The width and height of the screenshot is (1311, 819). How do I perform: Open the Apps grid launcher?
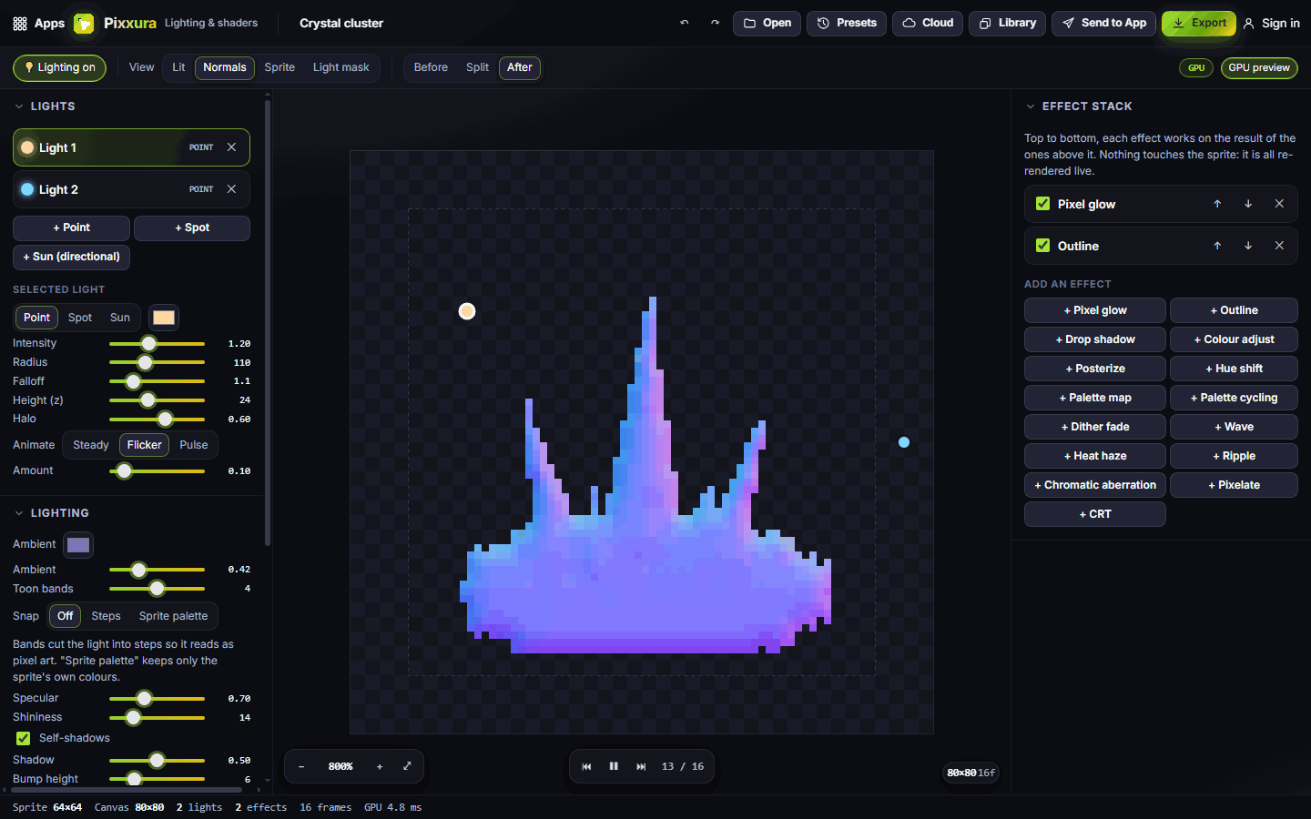click(x=38, y=23)
